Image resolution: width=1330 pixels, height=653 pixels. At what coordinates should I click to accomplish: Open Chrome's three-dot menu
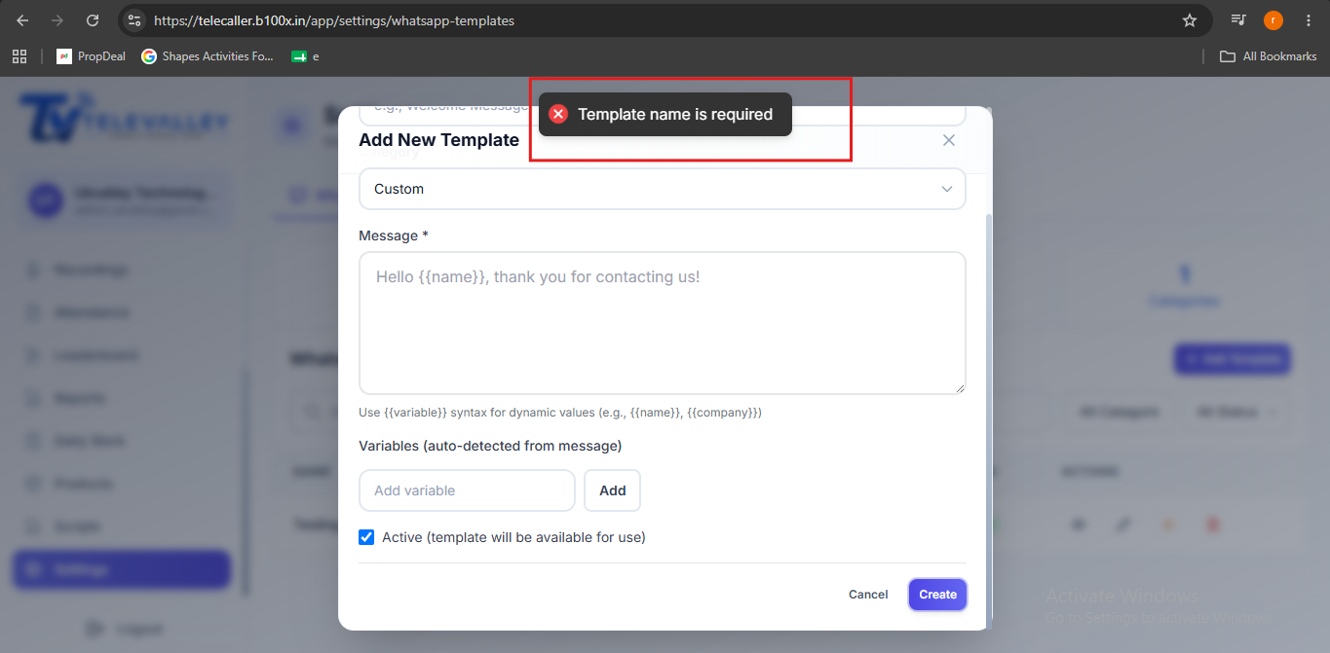(x=1308, y=20)
